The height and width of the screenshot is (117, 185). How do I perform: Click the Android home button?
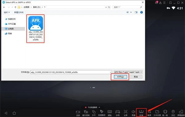click(x=14, y=113)
